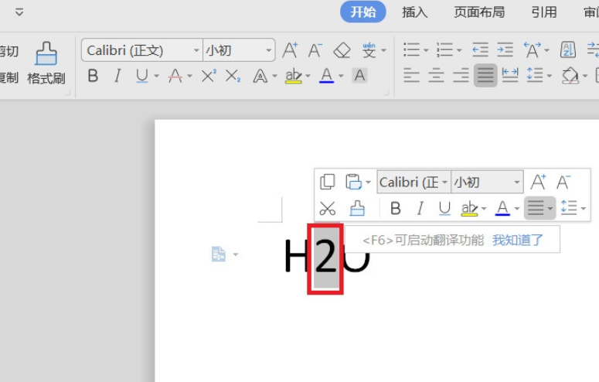Clear formatting with eraser icon
The image size is (599, 382).
click(x=342, y=50)
